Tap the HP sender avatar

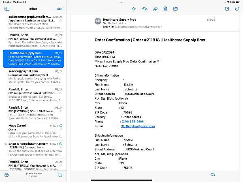[x=98, y=21]
